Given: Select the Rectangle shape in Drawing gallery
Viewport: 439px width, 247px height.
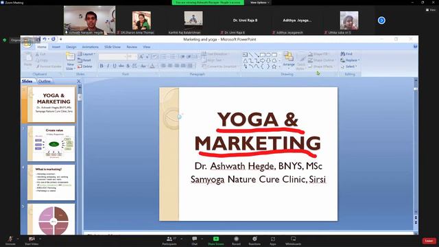Looking at the screenshot, I should [x=262, y=55].
